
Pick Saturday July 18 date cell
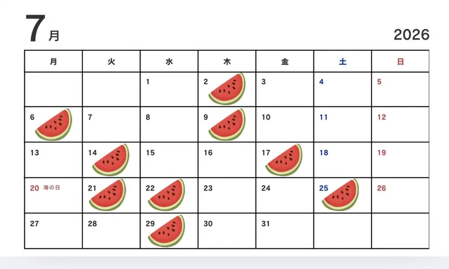click(343, 160)
